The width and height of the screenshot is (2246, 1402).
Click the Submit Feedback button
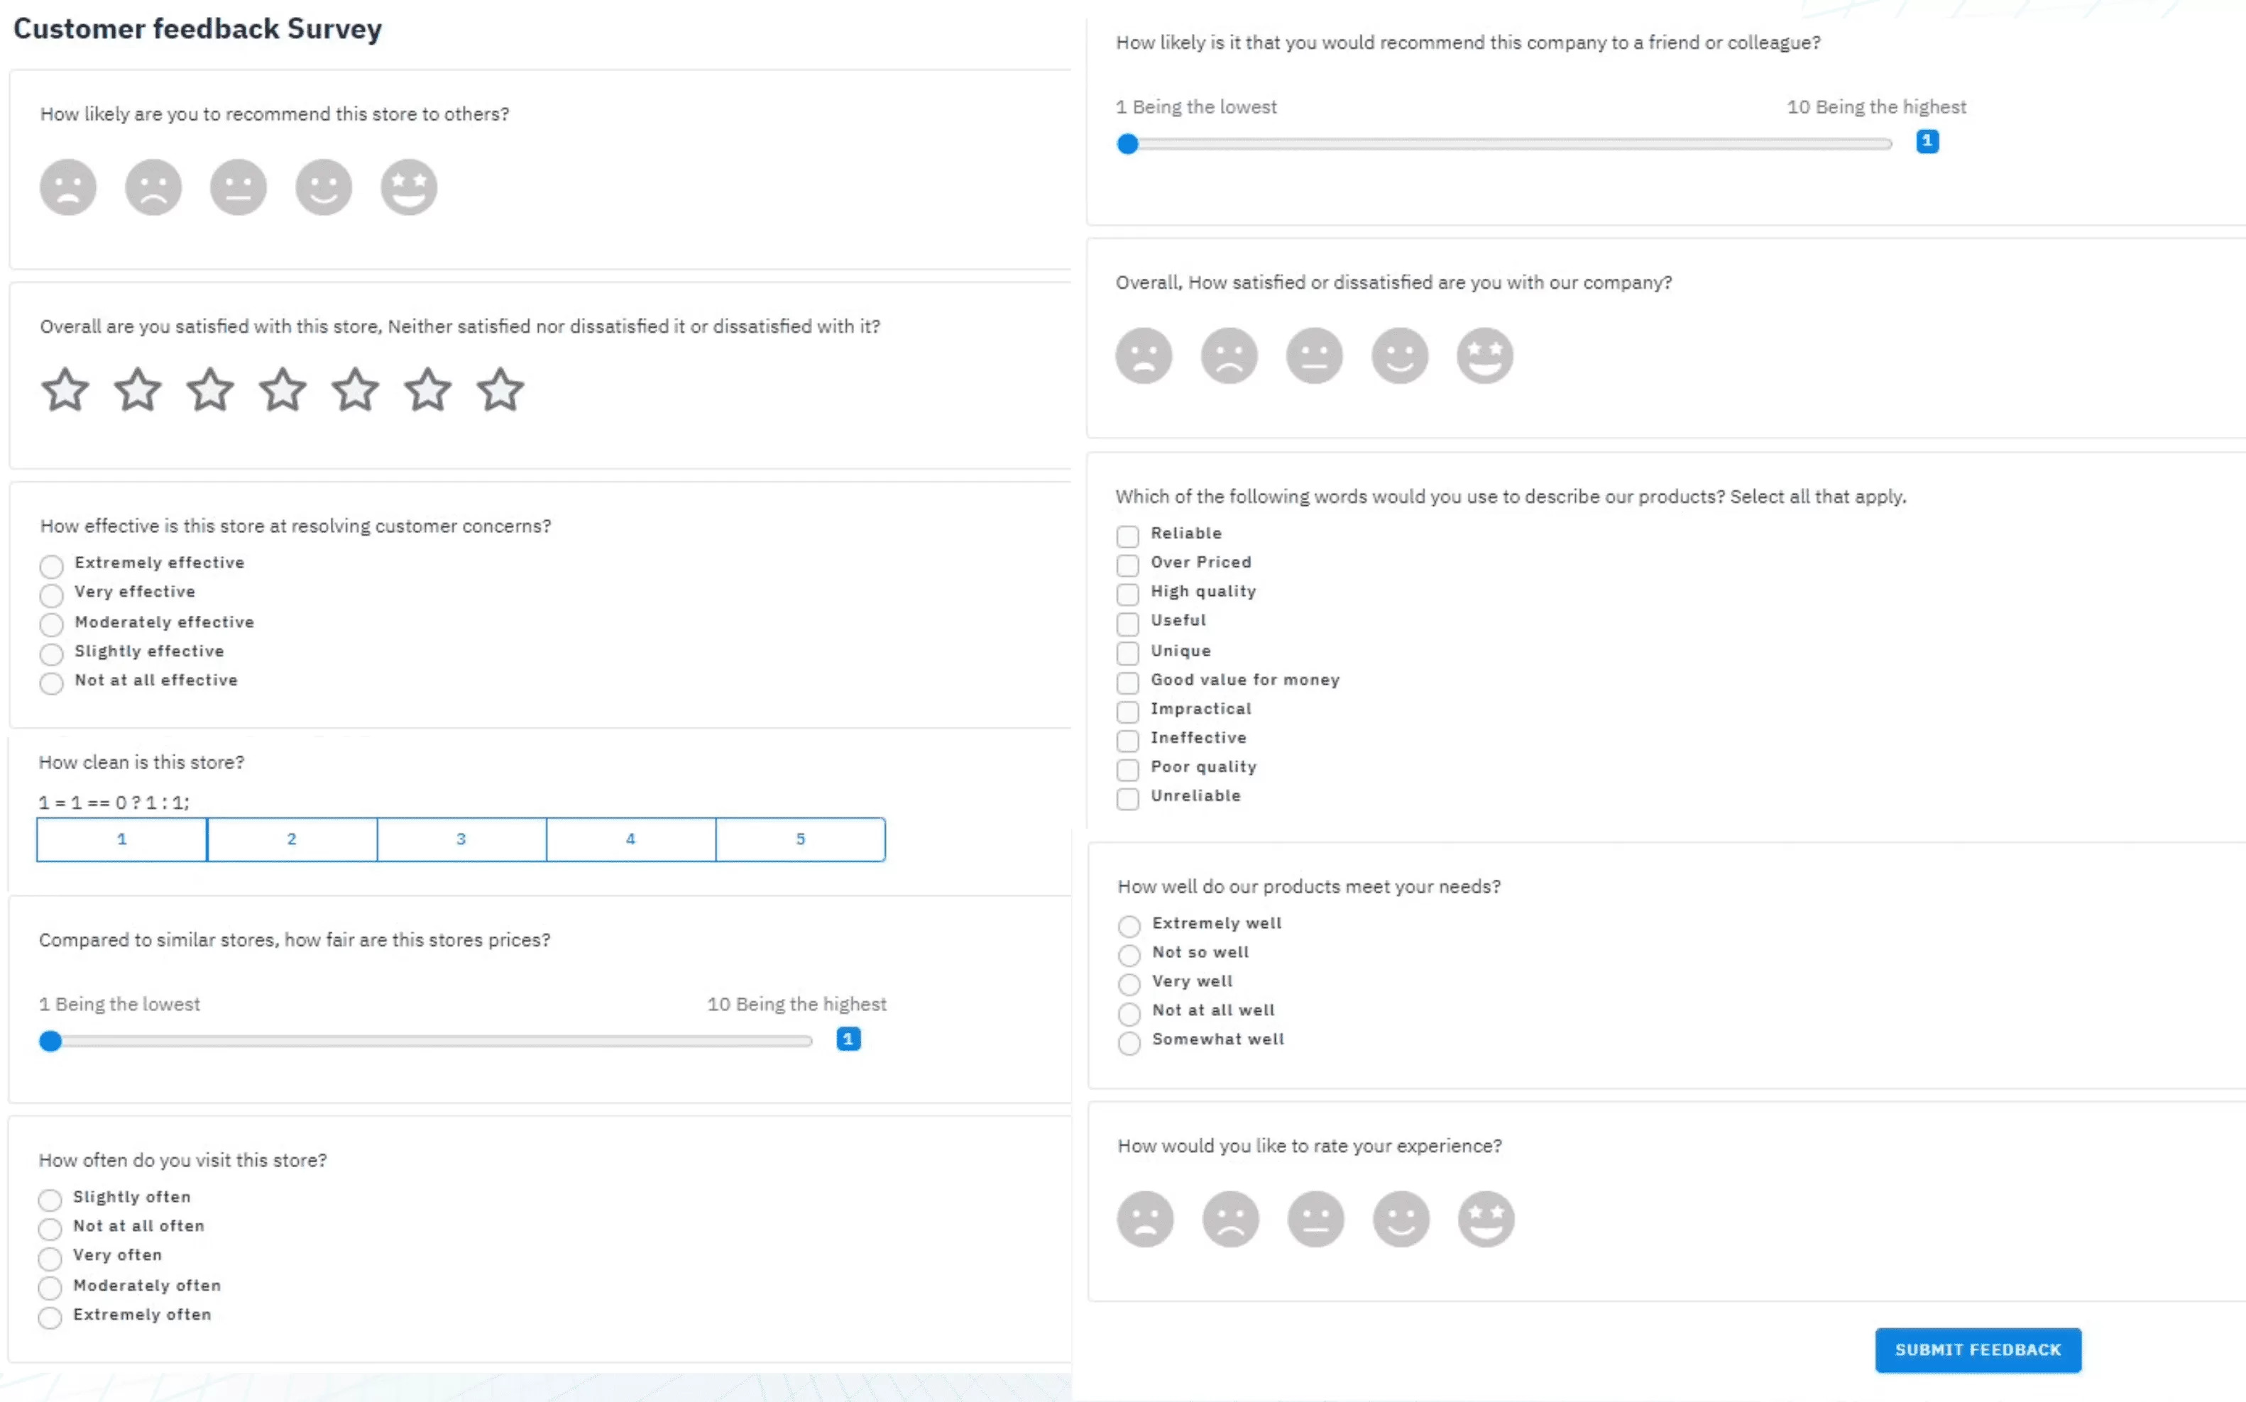click(1977, 1350)
